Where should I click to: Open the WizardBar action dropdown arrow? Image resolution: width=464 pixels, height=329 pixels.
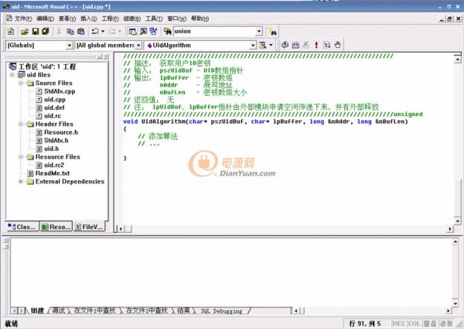pos(271,45)
